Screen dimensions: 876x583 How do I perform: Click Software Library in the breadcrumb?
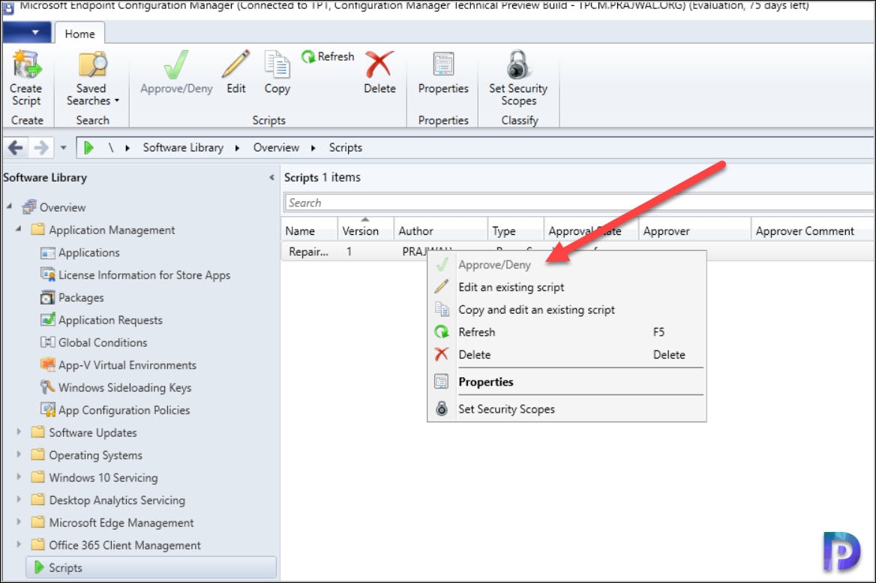tap(183, 148)
